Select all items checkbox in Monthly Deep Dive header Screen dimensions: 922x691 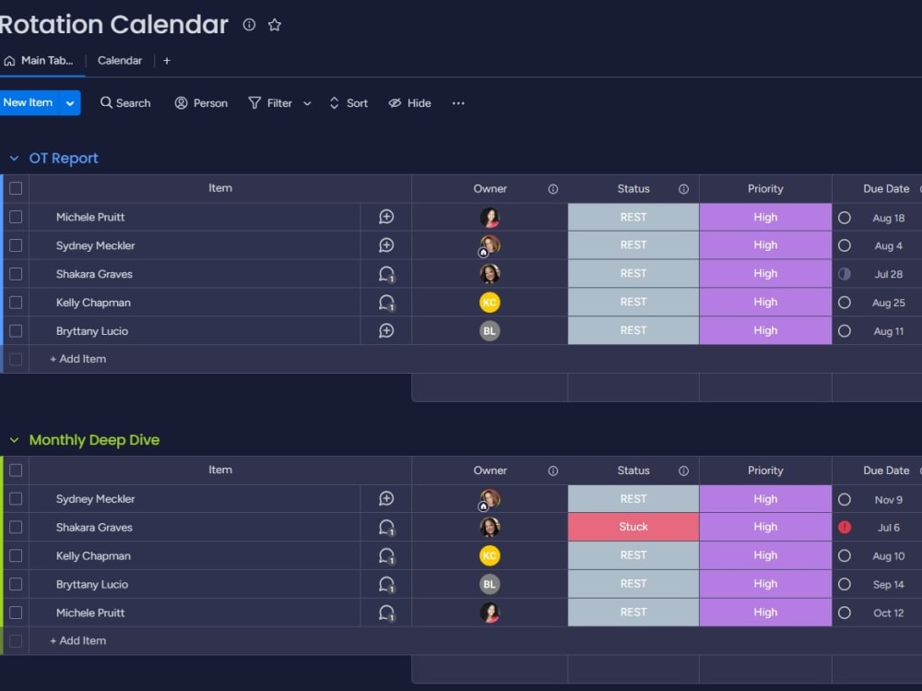[16, 471]
